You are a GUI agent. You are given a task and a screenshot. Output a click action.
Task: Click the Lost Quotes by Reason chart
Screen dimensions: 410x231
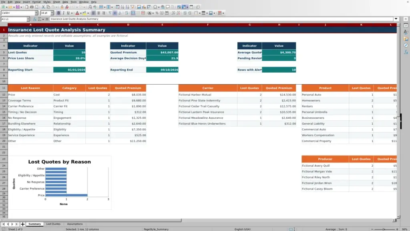pos(60,182)
